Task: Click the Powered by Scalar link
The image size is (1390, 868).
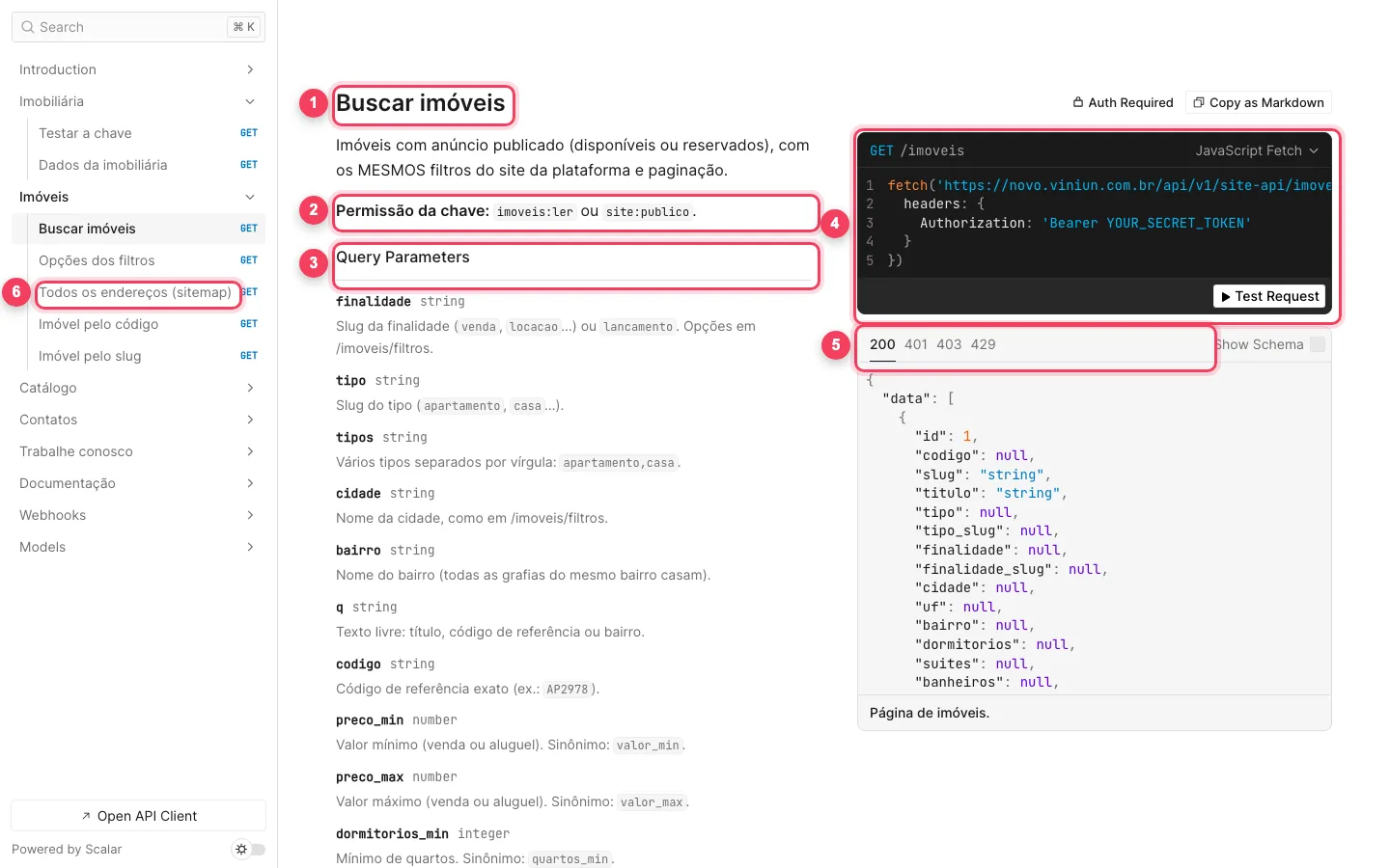Action: (x=67, y=850)
